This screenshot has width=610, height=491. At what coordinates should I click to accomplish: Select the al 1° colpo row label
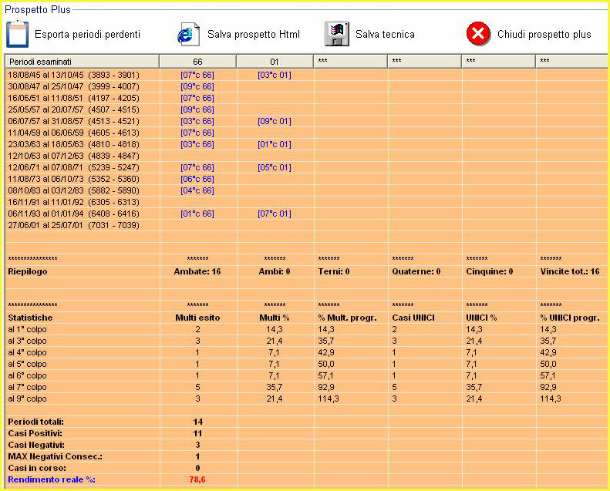coord(27,329)
